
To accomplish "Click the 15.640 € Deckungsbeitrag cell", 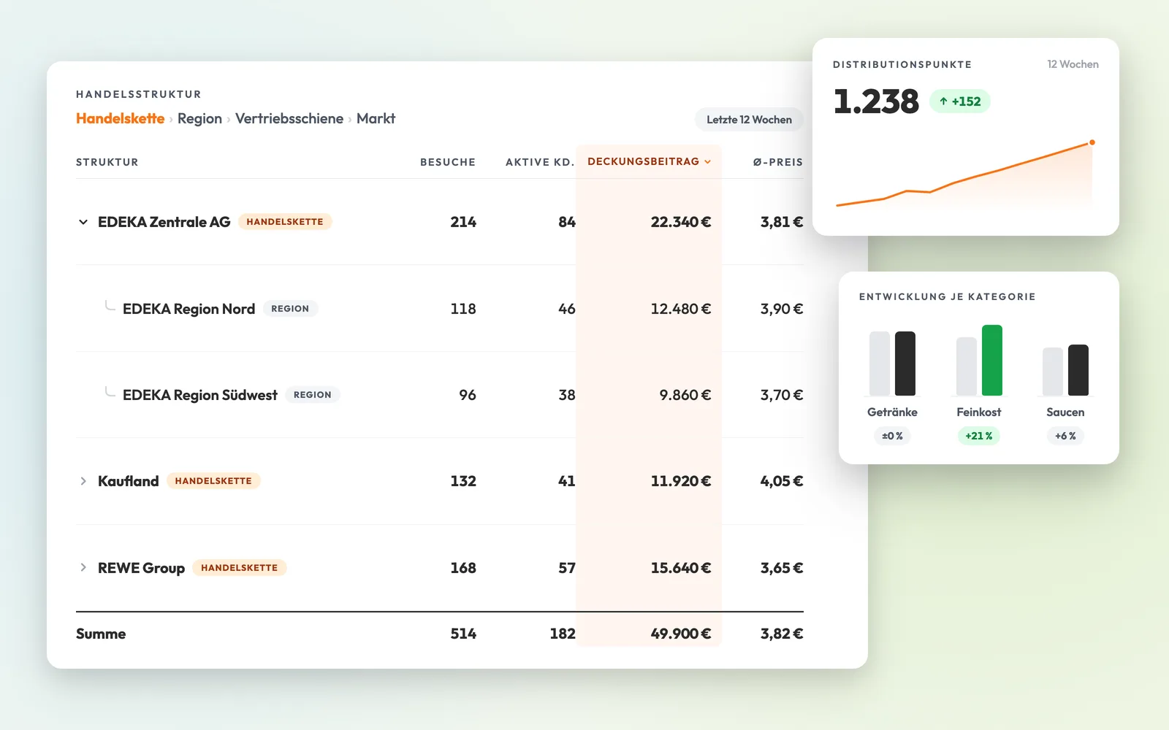I will (x=681, y=568).
